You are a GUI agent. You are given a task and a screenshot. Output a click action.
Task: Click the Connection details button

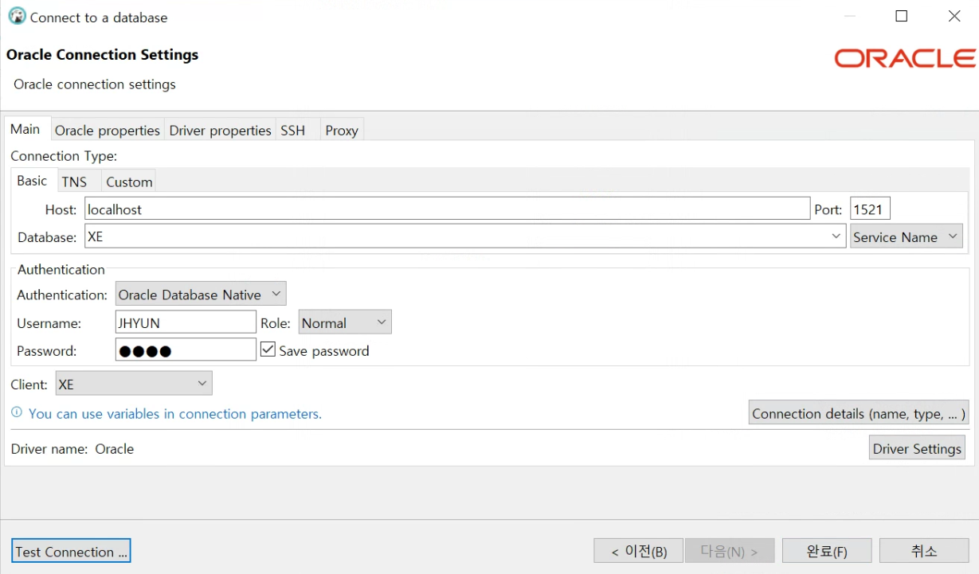click(x=859, y=413)
